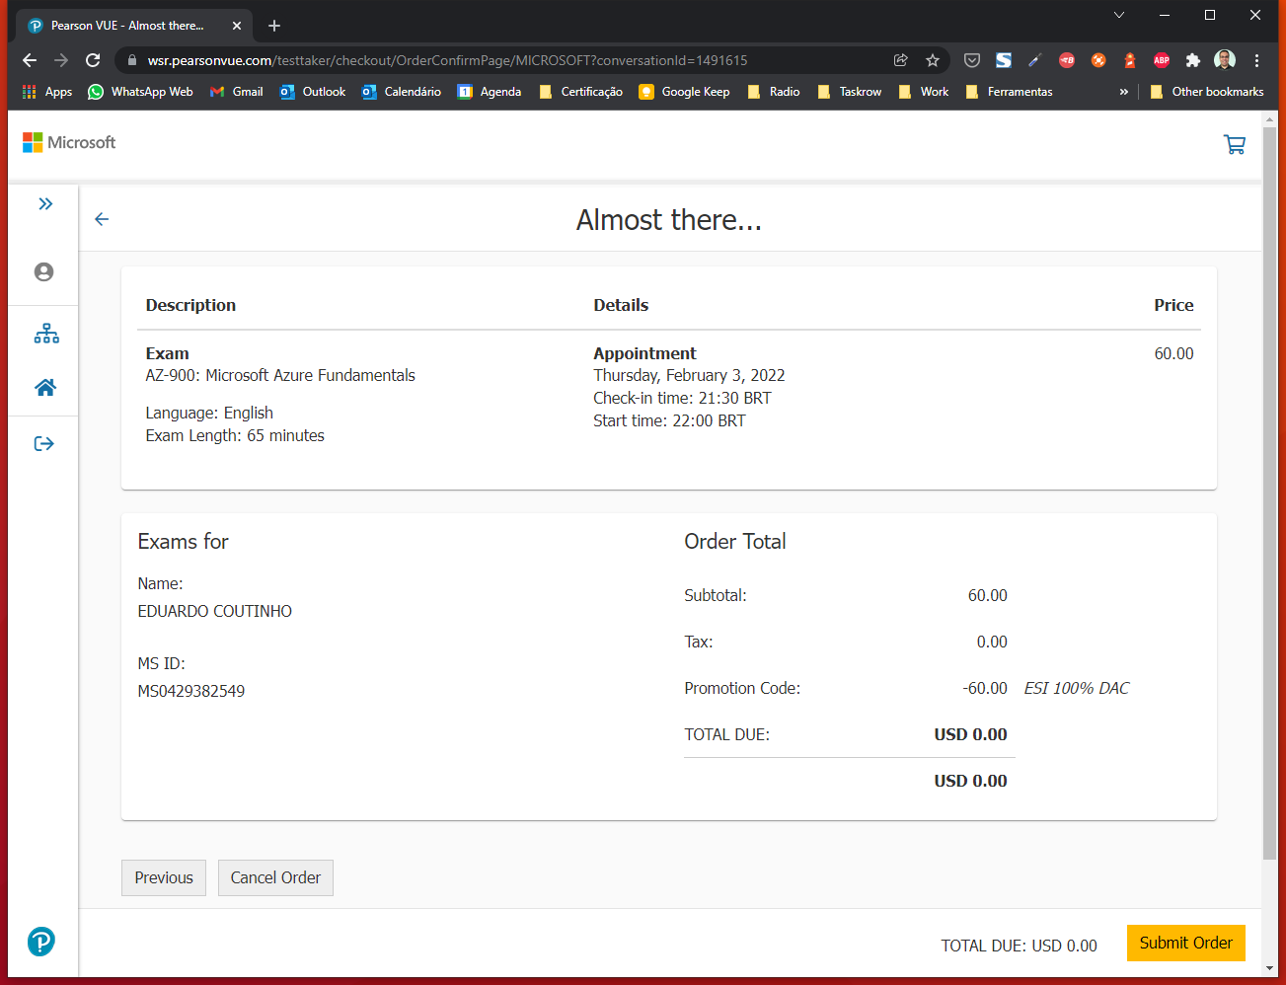Image resolution: width=1286 pixels, height=985 pixels.
Task: Open the AdBlock Plus extension
Action: click(1162, 60)
